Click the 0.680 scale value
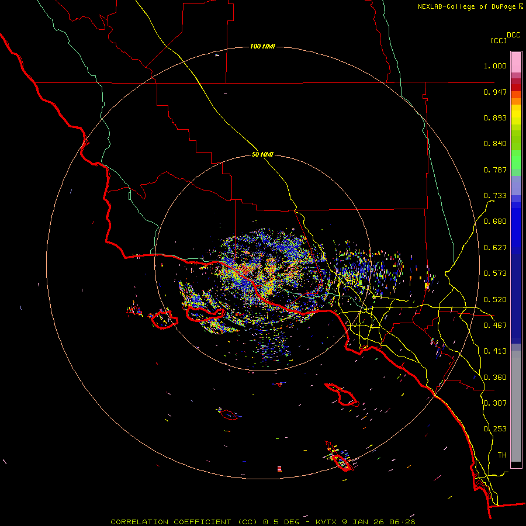The image size is (526, 526). coord(495,222)
